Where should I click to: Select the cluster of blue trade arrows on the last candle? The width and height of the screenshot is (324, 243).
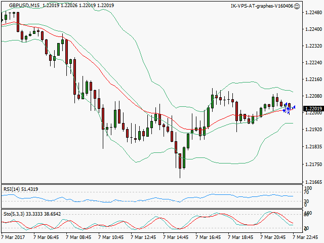click(x=288, y=107)
